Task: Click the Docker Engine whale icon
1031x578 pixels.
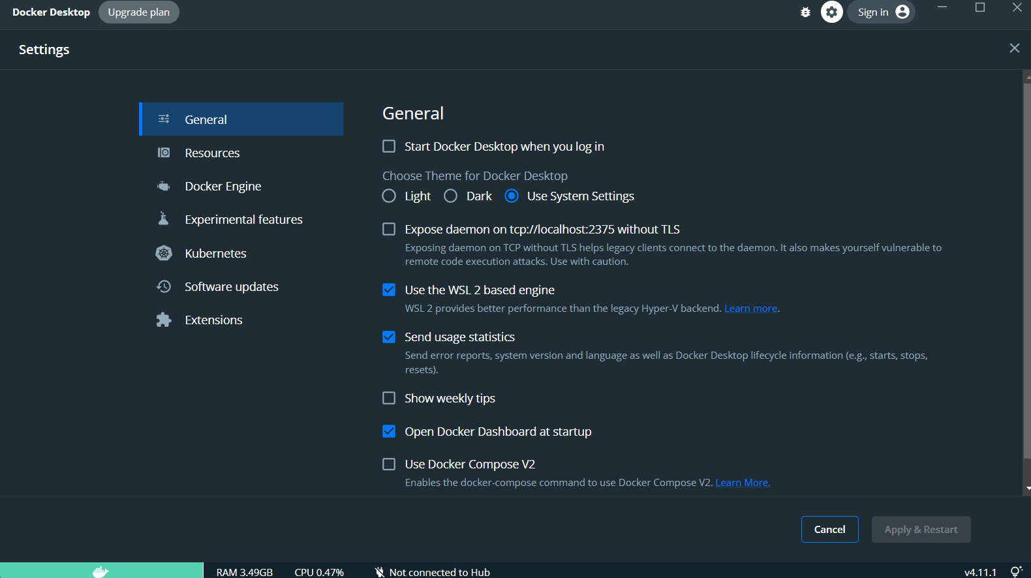Action: click(163, 186)
